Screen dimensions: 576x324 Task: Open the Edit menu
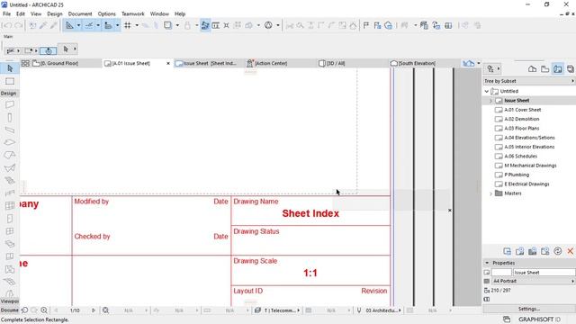(x=21, y=14)
